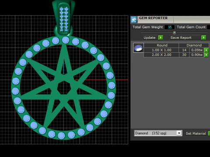Select the 1.00 X 1.00 size cell
The image size is (210, 157).
click(161, 50)
